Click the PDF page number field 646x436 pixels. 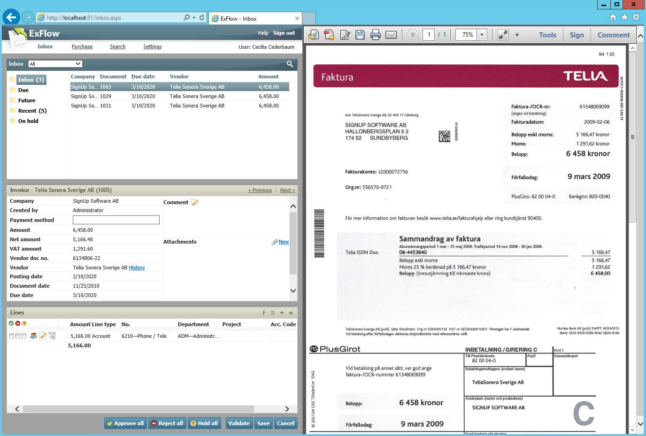(429, 35)
